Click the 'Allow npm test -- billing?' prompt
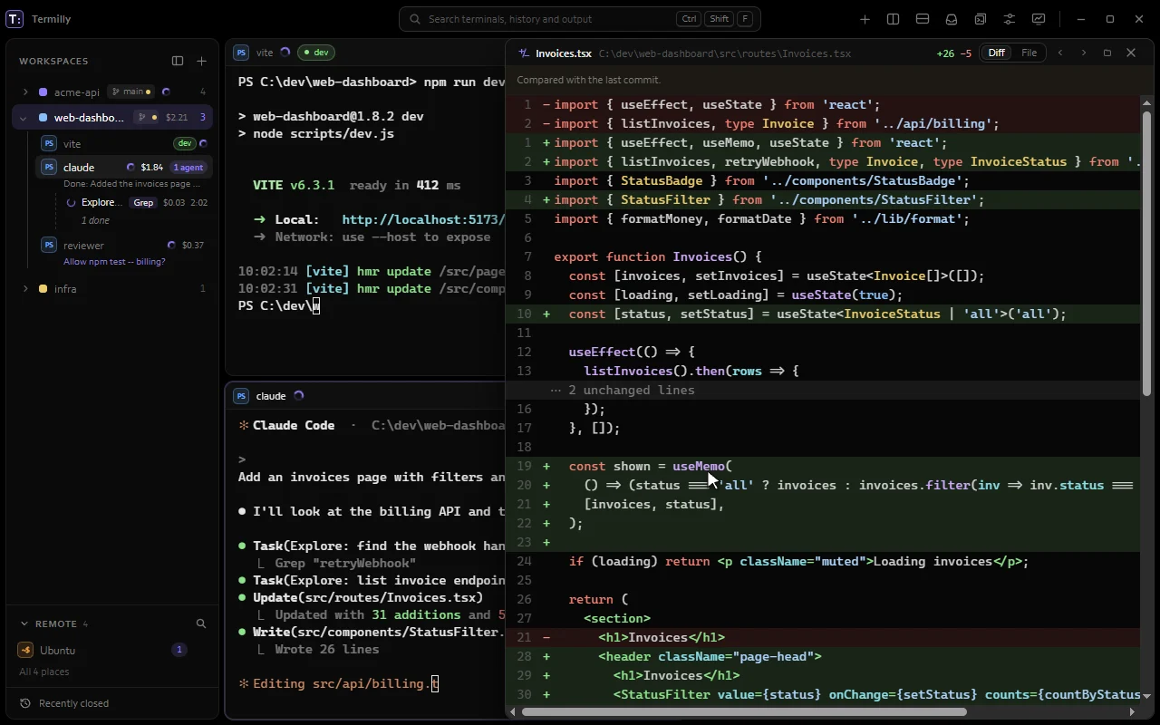 pos(114,262)
